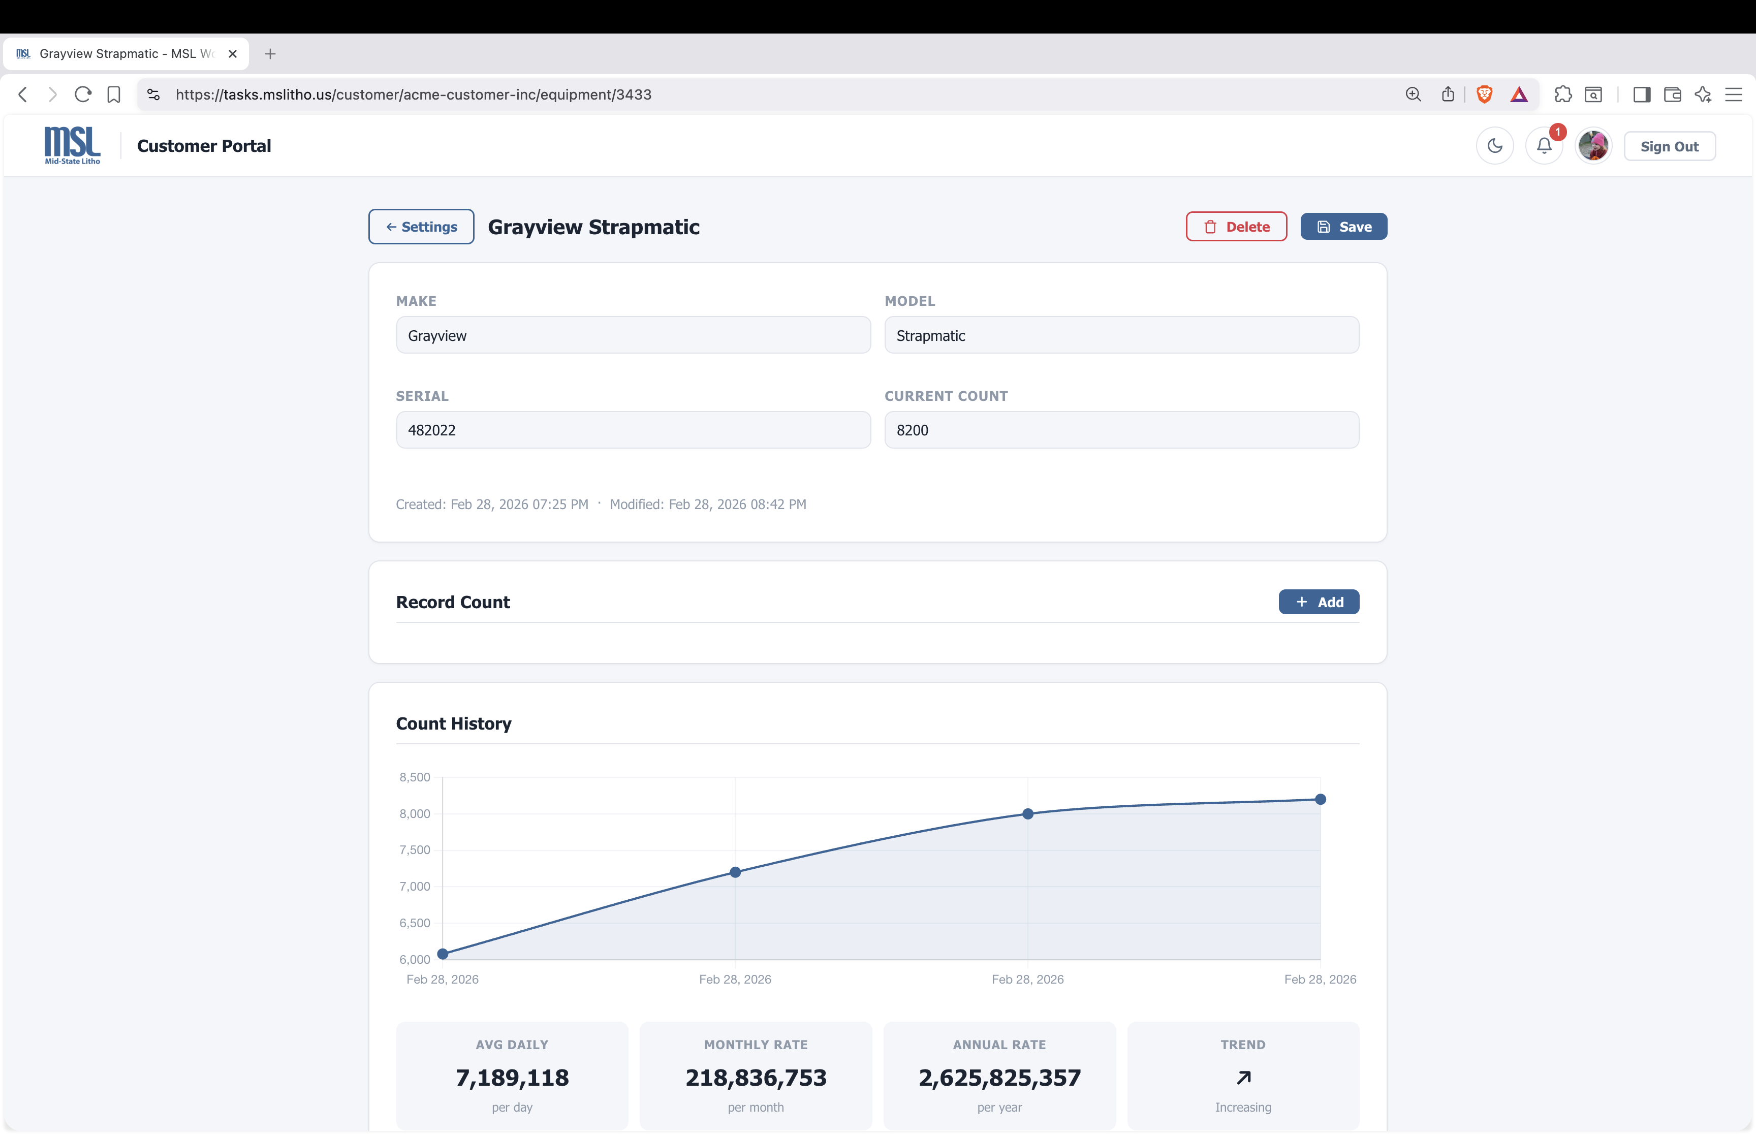Toggle Brave Shields for this site
Viewport: 1756px width, 1135px height.
click(x=1484, y=94)
